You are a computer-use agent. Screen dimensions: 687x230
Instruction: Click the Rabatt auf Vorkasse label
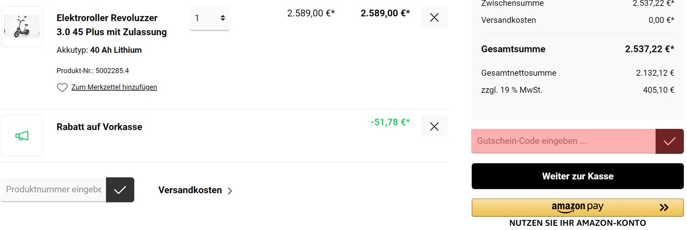click(99, 127)
